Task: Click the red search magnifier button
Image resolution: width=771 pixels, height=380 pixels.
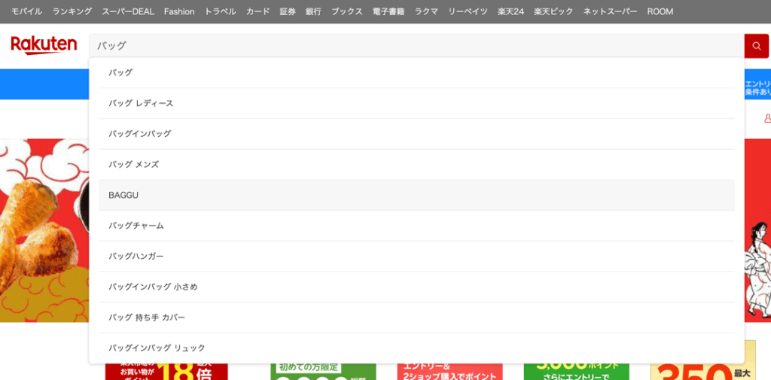Action: tap(756, 46)
